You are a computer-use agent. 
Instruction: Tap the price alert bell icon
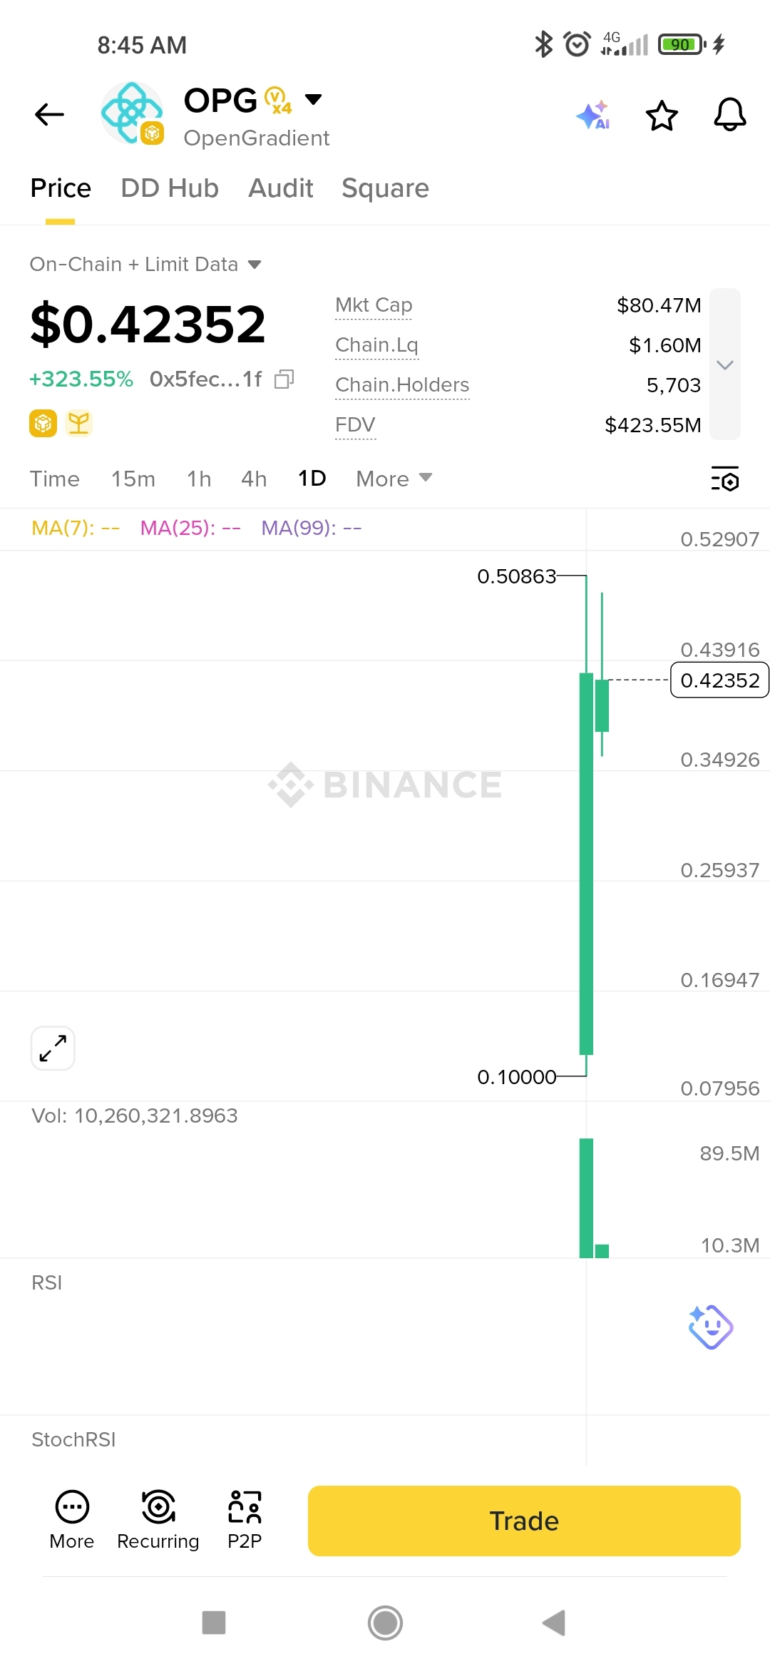(x=729, y=115)
